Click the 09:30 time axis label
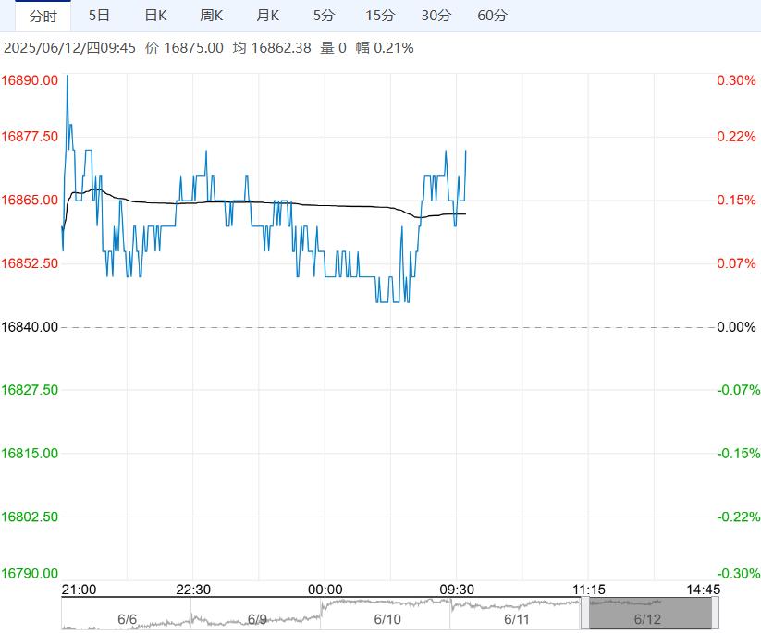The height and width of the screenshot is (633, 761). (x=457, y=590)
